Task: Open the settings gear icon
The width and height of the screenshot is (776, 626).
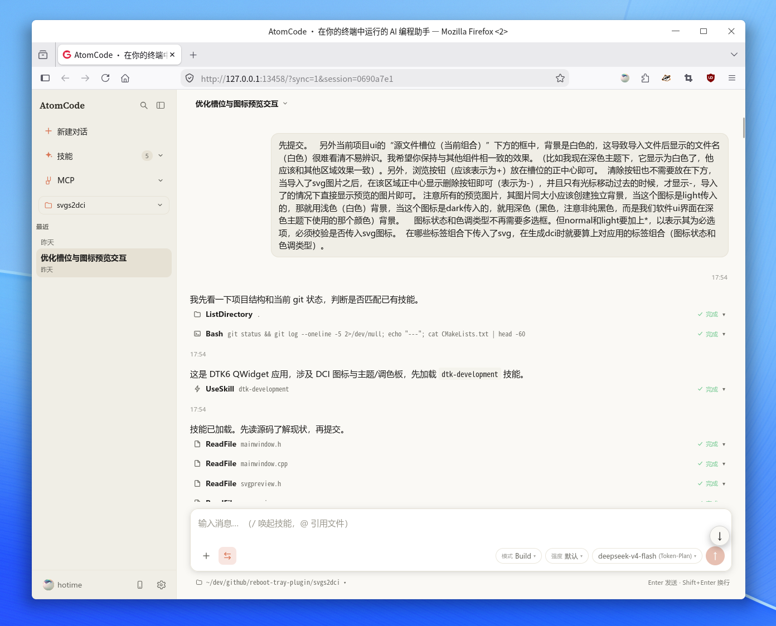Action: tap(162, 585)
